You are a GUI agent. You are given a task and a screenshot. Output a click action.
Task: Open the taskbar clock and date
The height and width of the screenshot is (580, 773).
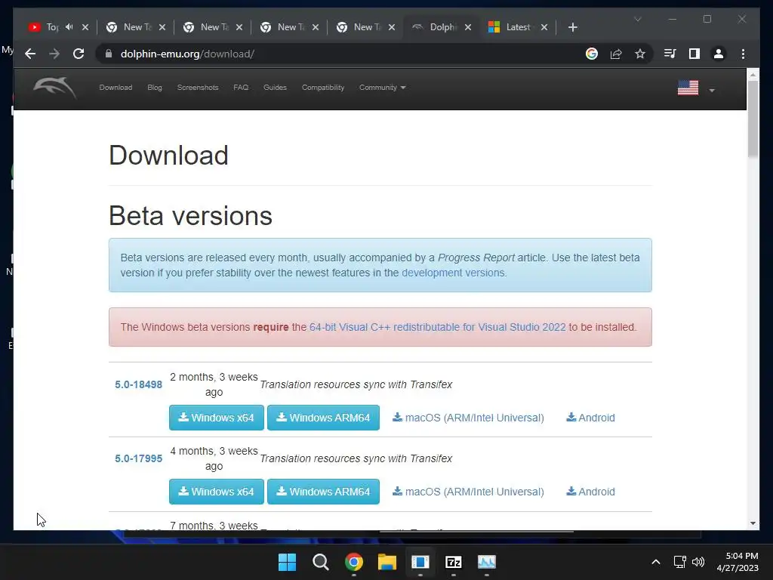[738, 562]
